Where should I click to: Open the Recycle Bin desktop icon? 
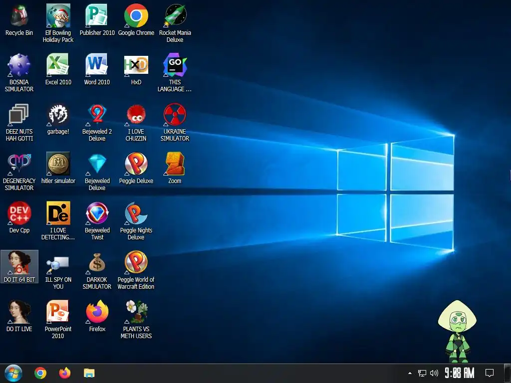coord(19,20)
